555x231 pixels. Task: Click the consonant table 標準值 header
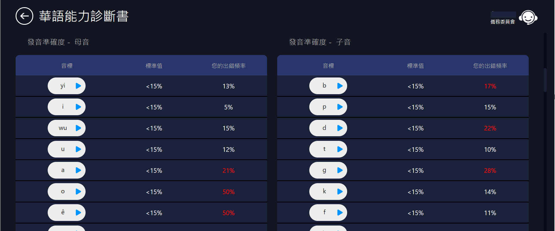pos(415,66)
